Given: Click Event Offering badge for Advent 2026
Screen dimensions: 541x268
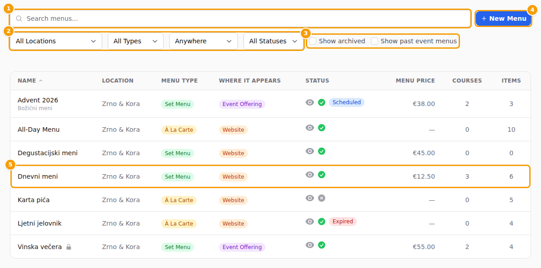Looking at the screenshot, I should [242, 104].
